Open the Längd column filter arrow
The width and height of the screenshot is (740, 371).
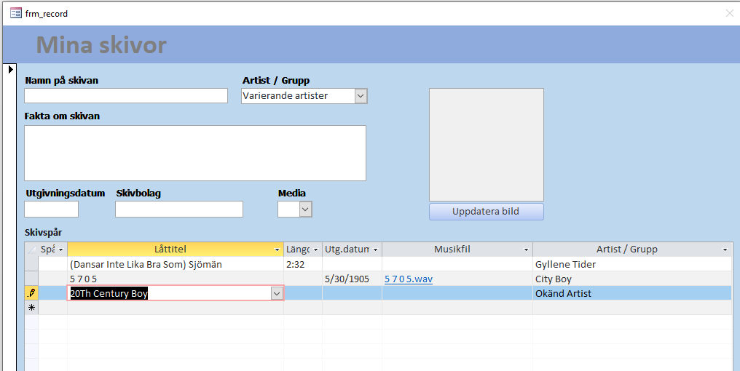pyautogui.click(x=315, y=250)
